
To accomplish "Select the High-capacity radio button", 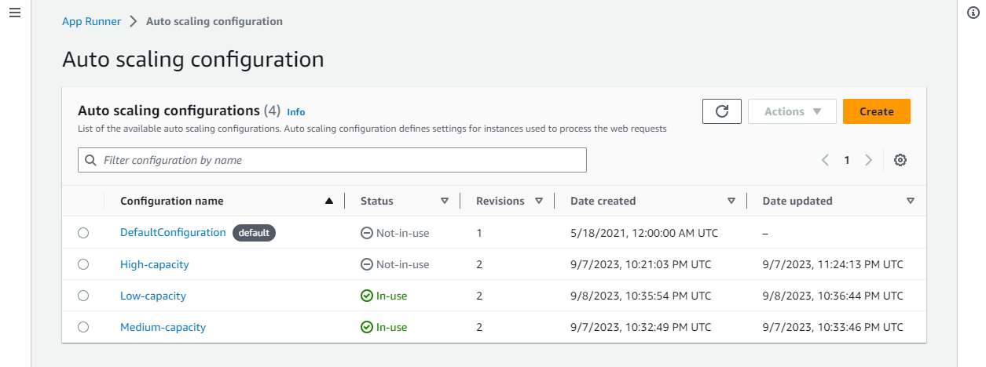I will pyautogui.click(x=83, y=264).
